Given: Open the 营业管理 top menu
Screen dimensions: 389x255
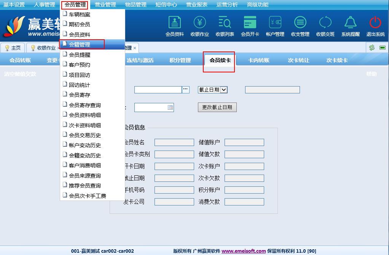Looking at the screenshot, I should pyautogui.click(x=105, y=5).
